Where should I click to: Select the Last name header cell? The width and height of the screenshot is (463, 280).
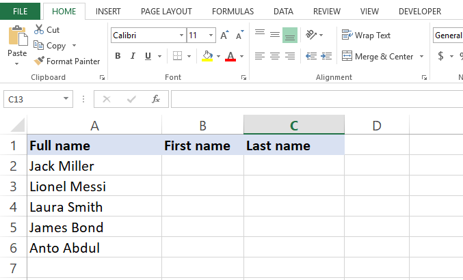click(x=294, y=145)
